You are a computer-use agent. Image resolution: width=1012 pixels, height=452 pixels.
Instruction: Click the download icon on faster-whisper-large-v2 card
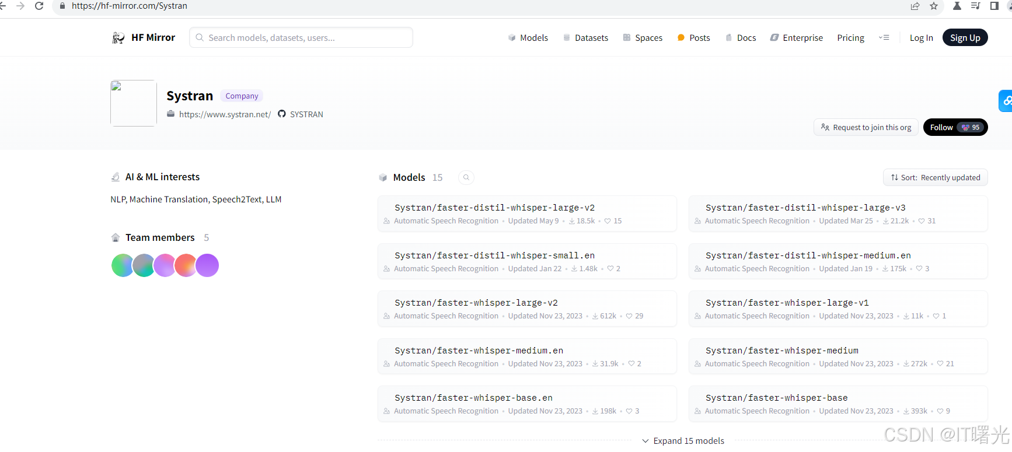(x=595, y=316)
